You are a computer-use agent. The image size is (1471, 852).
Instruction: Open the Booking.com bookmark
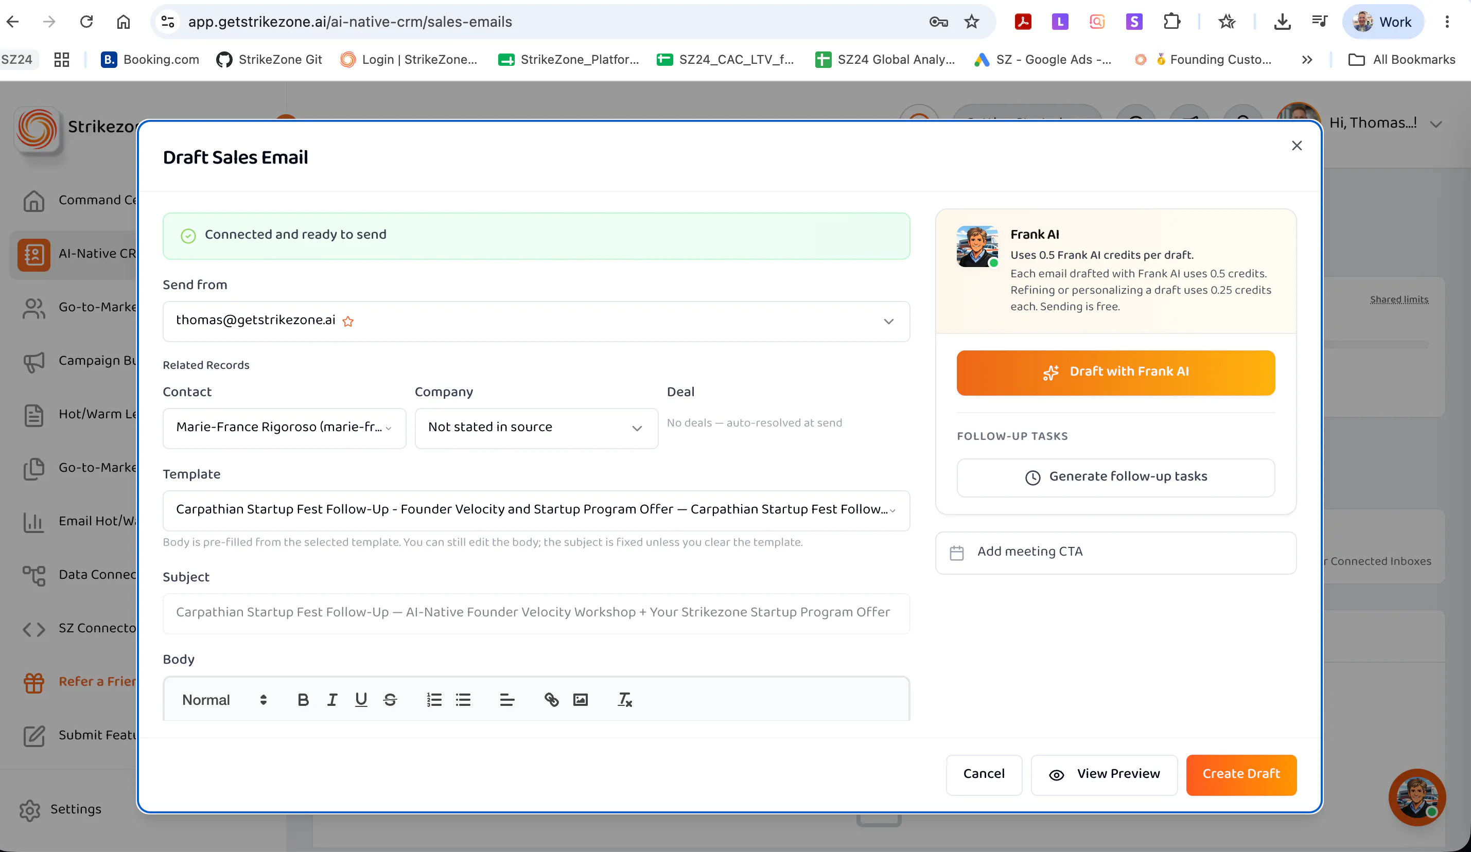click(x=149, y=60)
